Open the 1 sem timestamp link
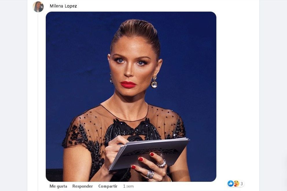The image size is (287, 191). (x=128, y=186)
